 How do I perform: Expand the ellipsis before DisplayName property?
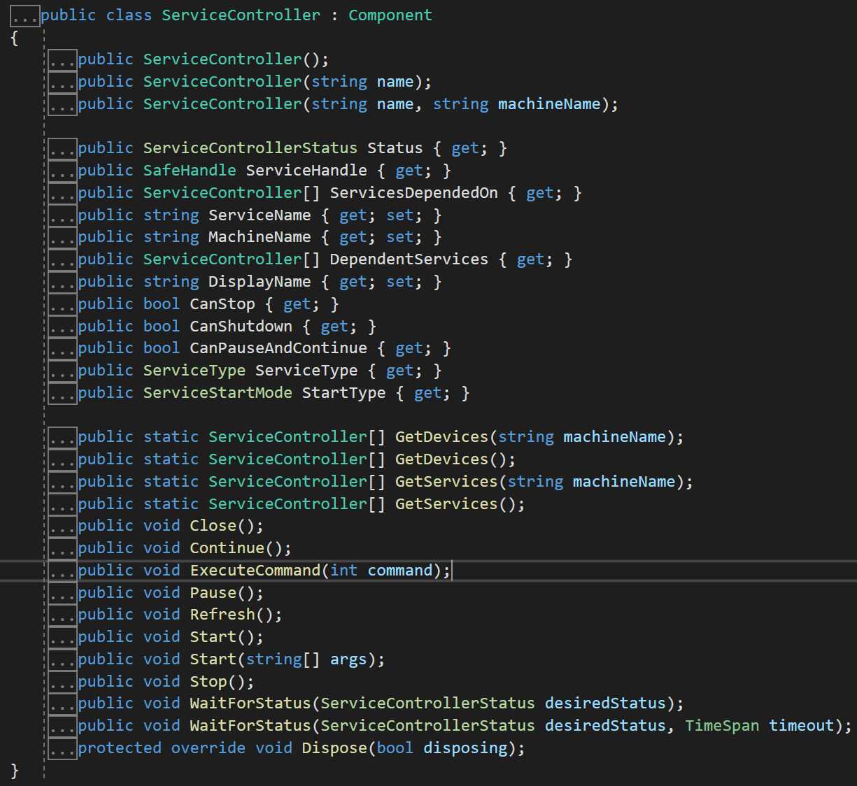coord(63,283)
